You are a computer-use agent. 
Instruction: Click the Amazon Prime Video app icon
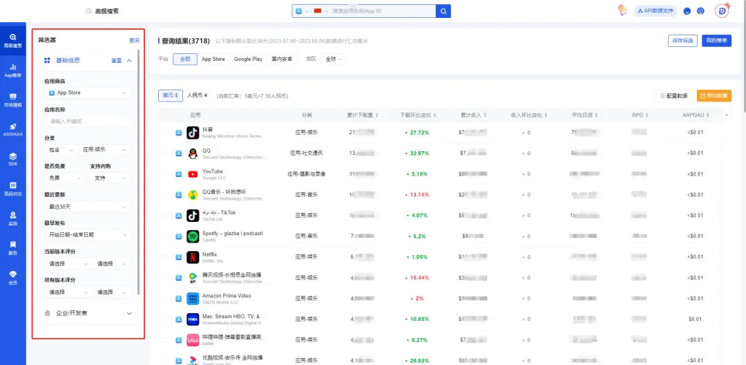tap(193, 299)
